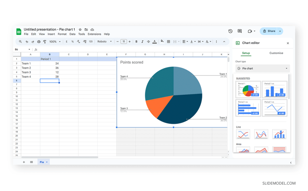Open the Edit menu
The height and width of the screenshot is (191, 308).
click(x=34, y=34)
